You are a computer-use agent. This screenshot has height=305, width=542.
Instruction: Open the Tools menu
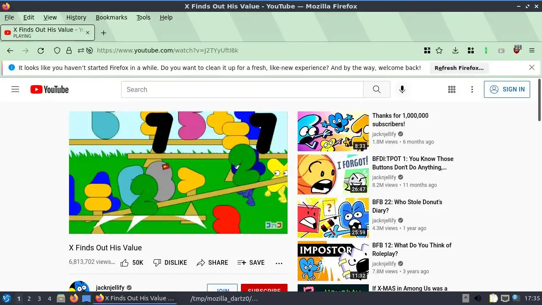(143, 17)
